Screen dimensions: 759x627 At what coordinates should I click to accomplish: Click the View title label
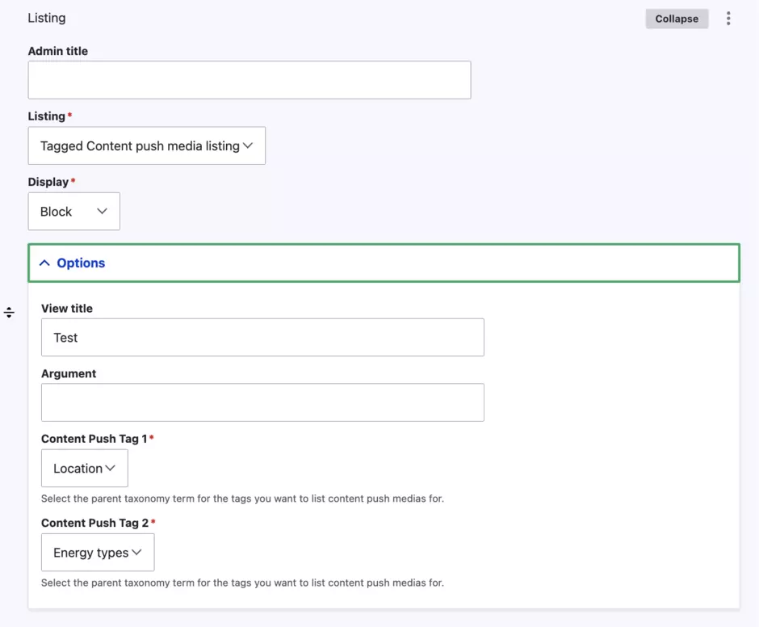click(66, 309)
